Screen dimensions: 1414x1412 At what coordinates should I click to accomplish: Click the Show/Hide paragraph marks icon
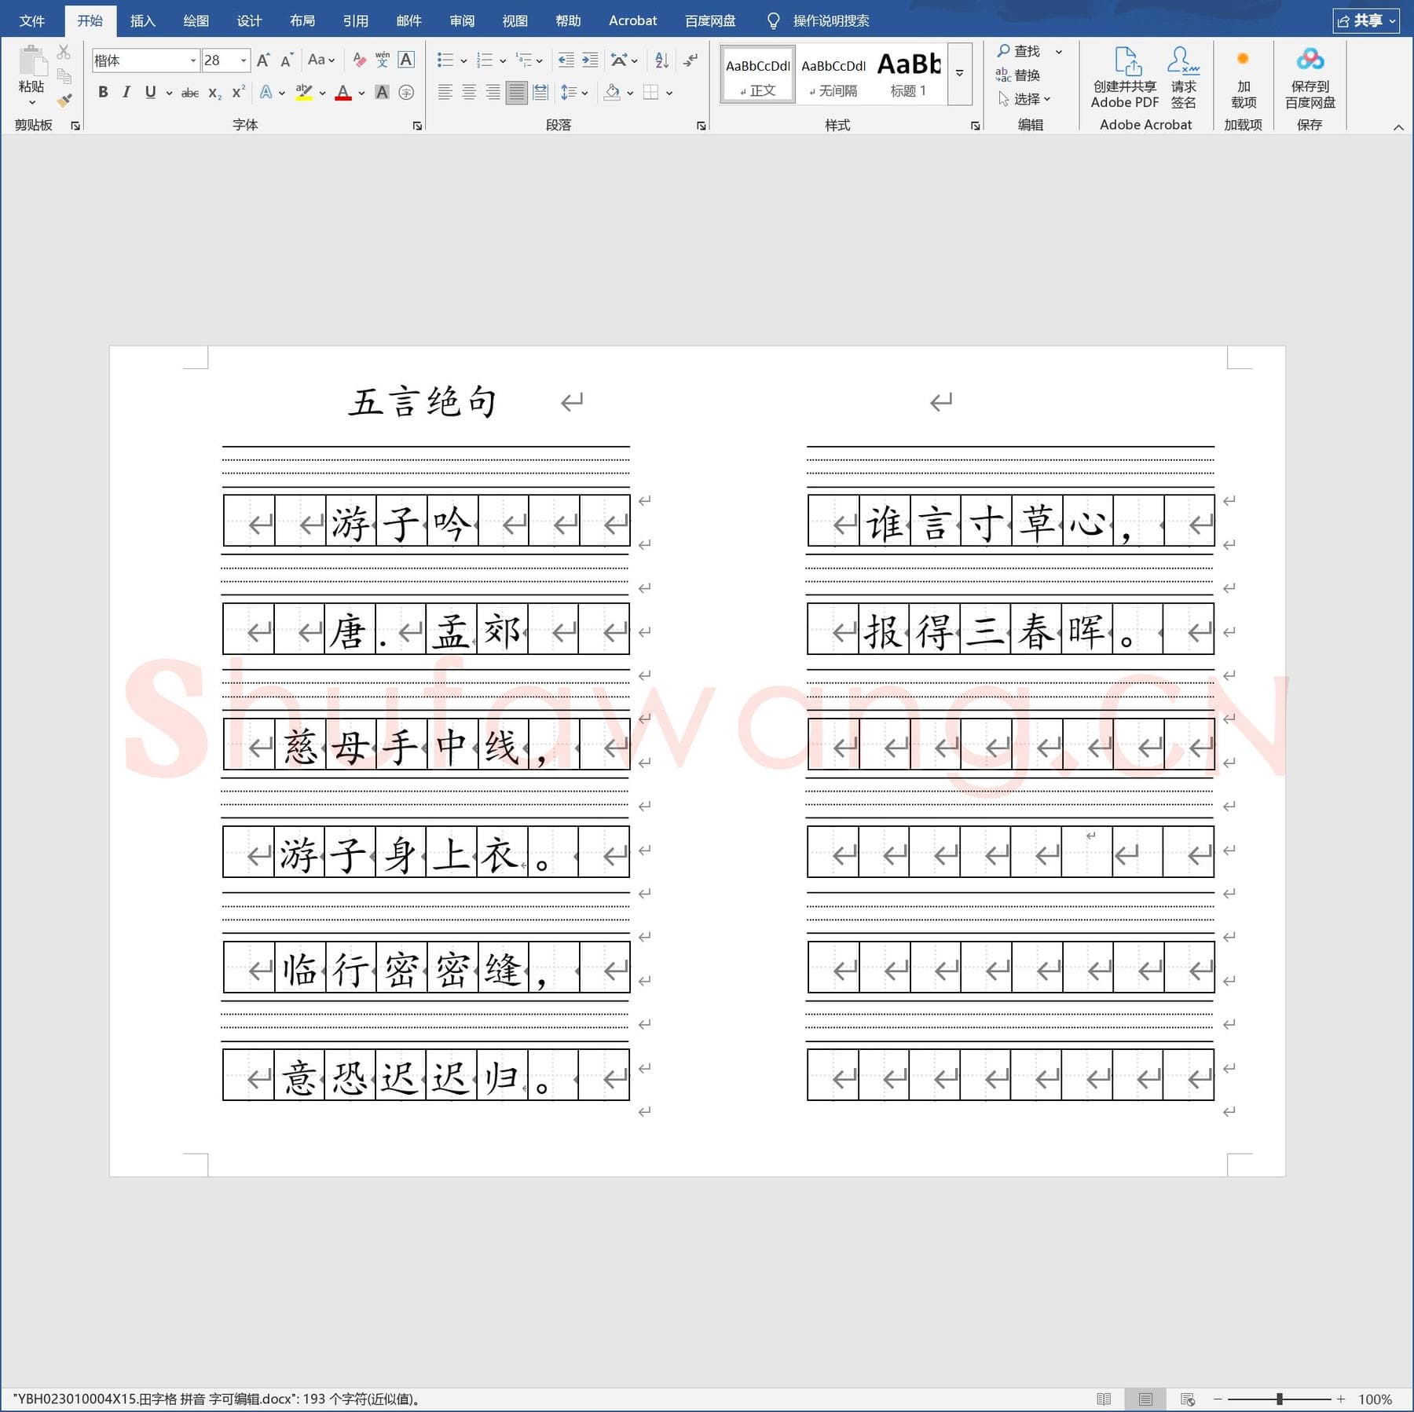pyautogui.click(x=691, y=60)
